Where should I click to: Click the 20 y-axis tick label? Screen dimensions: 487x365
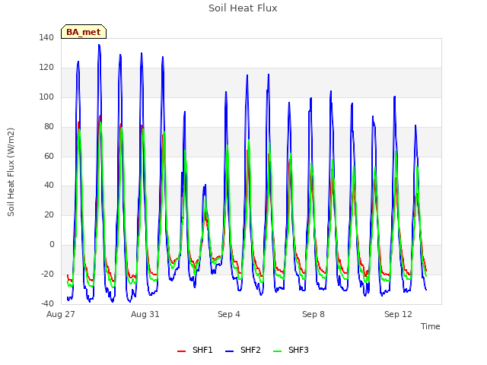point(49,214)
